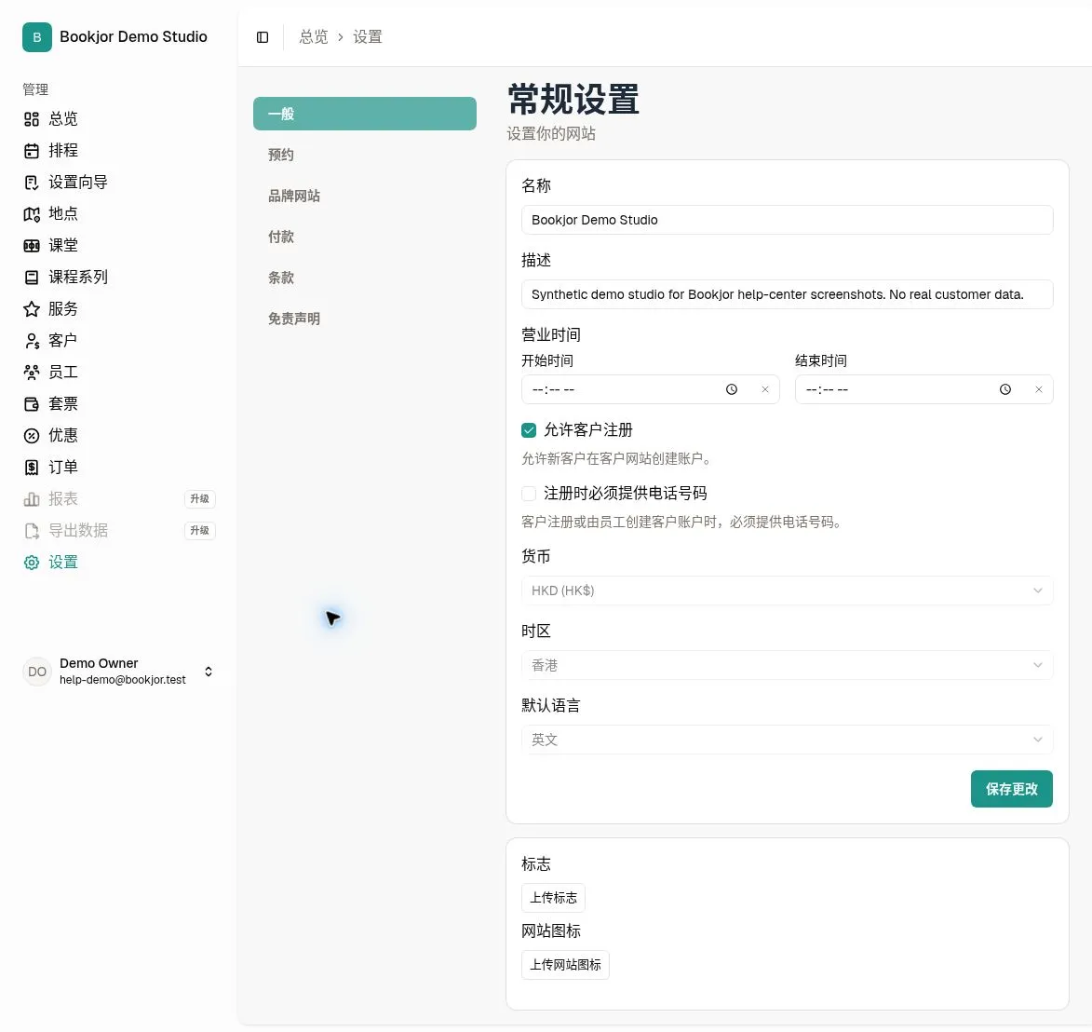Image resolution: width=1092 pixels, height=1032 pixels.
Task: Open the clock picker in 结束时间
Action: coord(1004,389)
